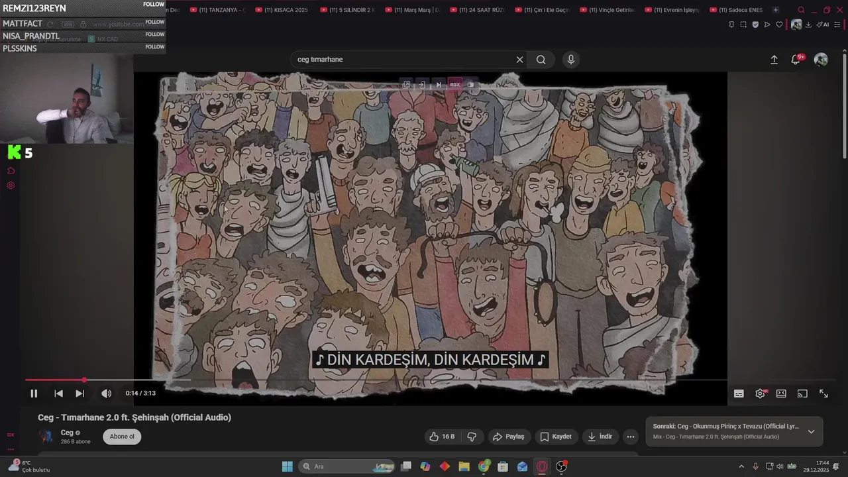Click the side-panel icon on the video overlay
This screenshot has height=477, width=848.
(x=470, y=85)
